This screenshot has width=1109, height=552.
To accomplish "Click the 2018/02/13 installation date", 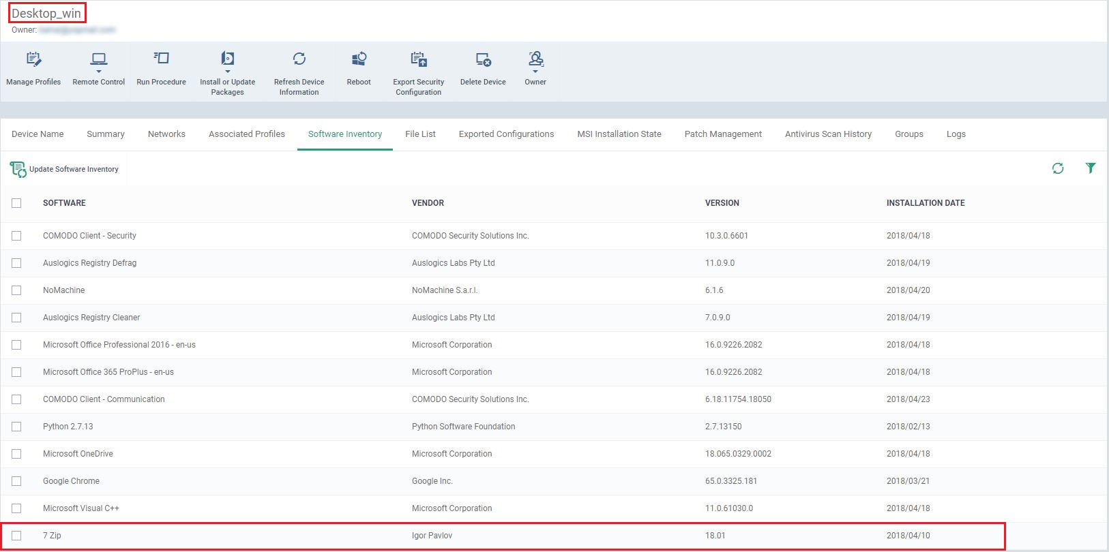I will [908, 427].
